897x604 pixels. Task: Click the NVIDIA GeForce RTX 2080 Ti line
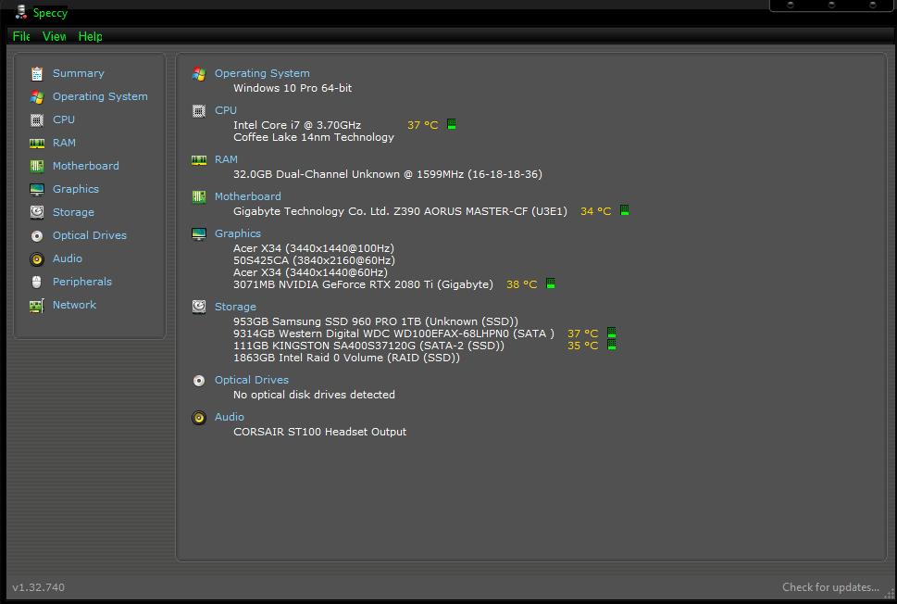(363, 284)
